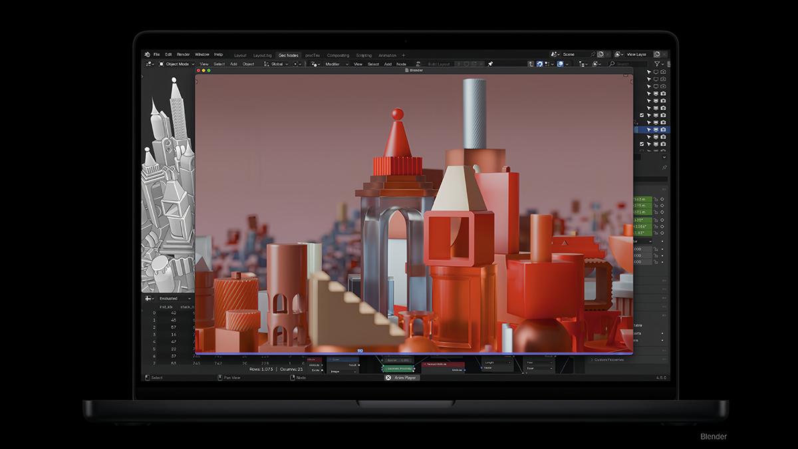798x449 pixels.
Task: Click the blue playback progress bar under render
Action: tap(412, 353)
